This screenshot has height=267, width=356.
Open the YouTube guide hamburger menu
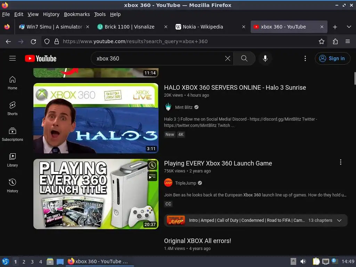13,58
